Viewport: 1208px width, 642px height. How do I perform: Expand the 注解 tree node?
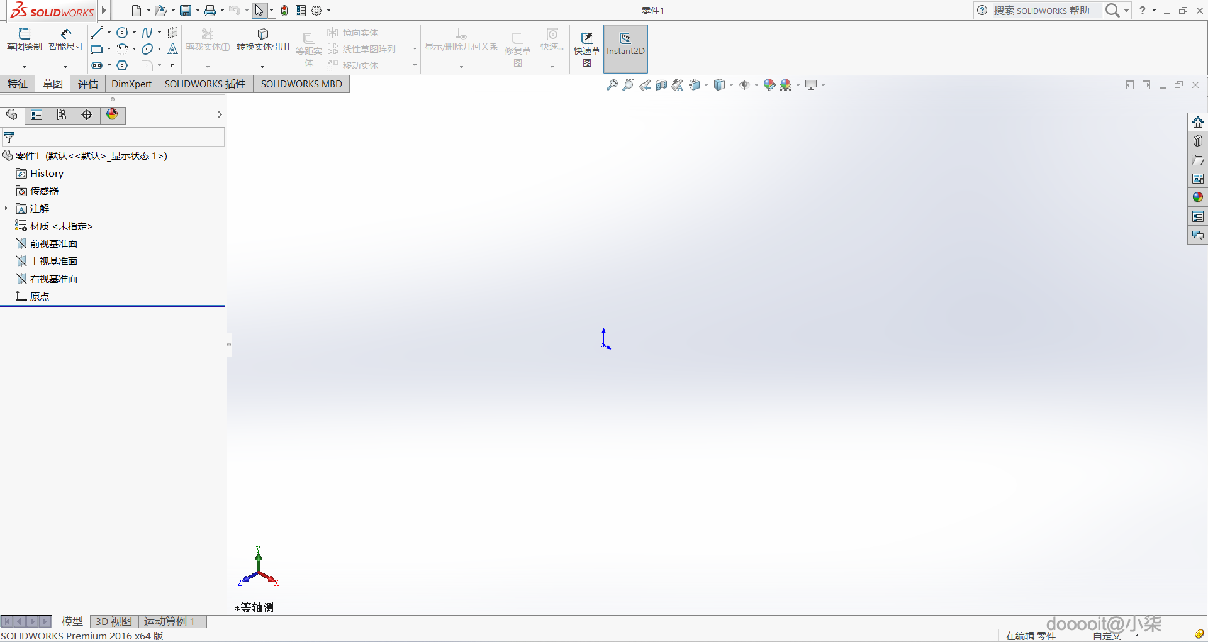(x=6, y=208)
